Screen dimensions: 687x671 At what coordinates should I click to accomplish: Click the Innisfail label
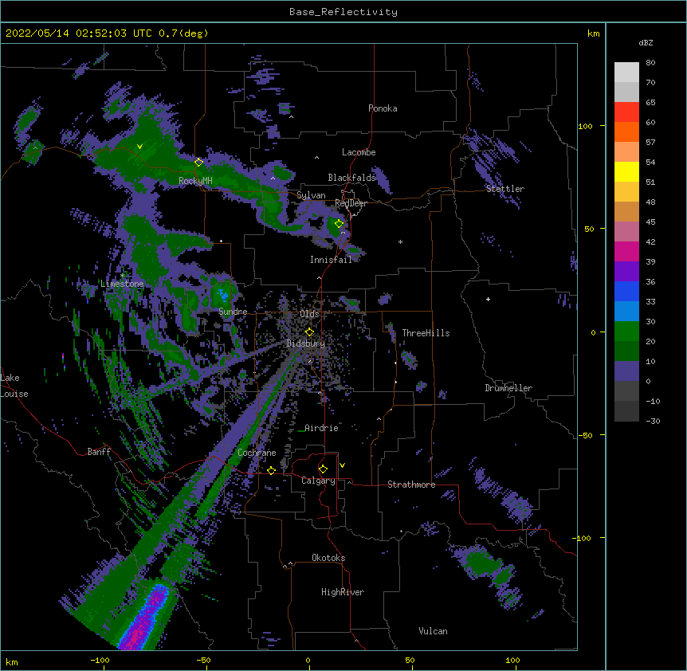(x=332, y=260)
